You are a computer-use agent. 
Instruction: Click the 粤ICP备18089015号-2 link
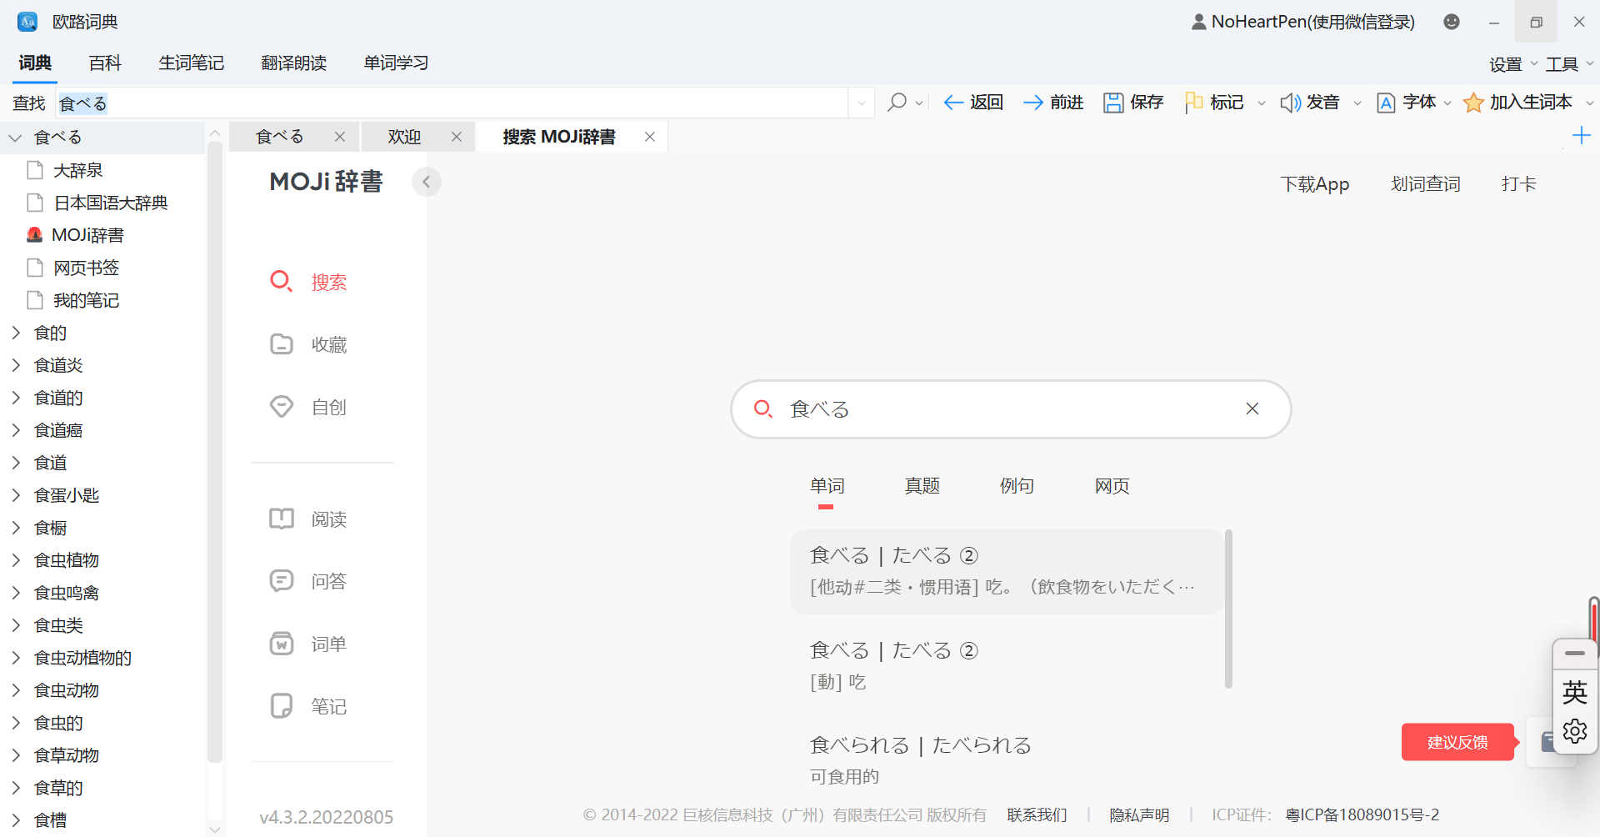pos(1362,814)
